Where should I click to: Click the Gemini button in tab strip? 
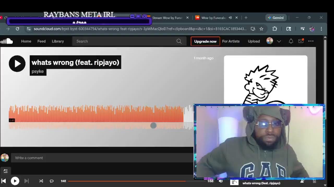(276, 18)
